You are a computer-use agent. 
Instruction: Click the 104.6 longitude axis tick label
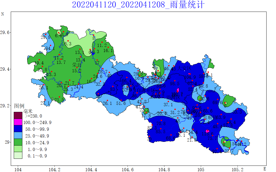(x=127, y=169)
